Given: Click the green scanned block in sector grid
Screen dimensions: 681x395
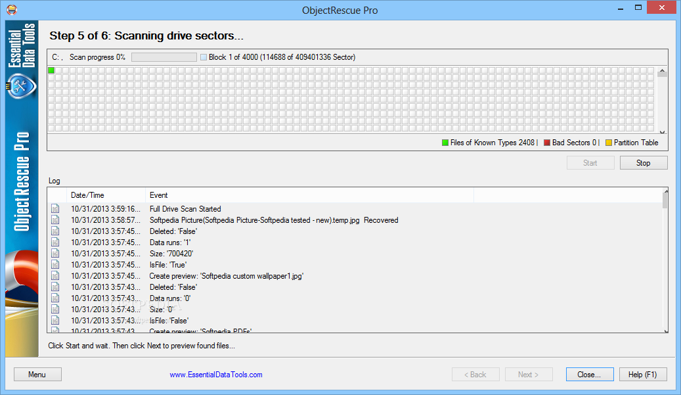Looking at the screenshot, I should pyautogui.click(x=51, y=70).
